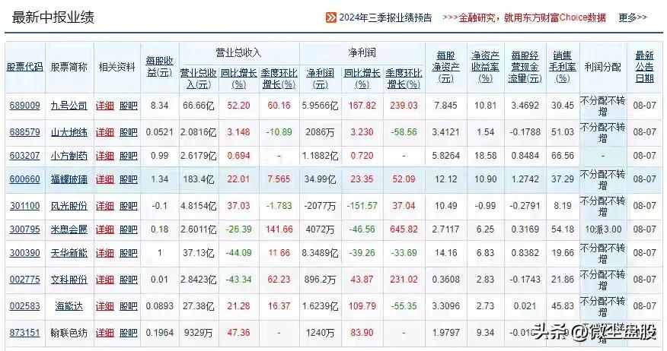Click the 更多>> link

coord(633,17)
